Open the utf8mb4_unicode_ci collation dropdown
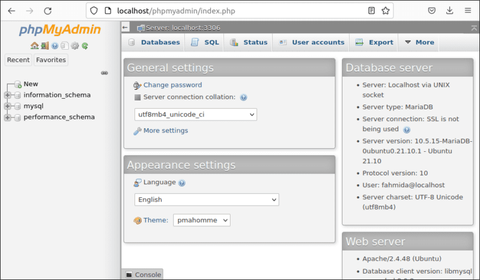 tap(196, 114)
